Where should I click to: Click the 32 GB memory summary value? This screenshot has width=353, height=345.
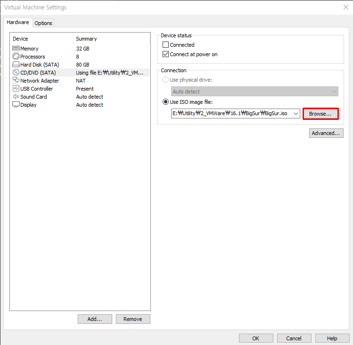pos(82,49)
